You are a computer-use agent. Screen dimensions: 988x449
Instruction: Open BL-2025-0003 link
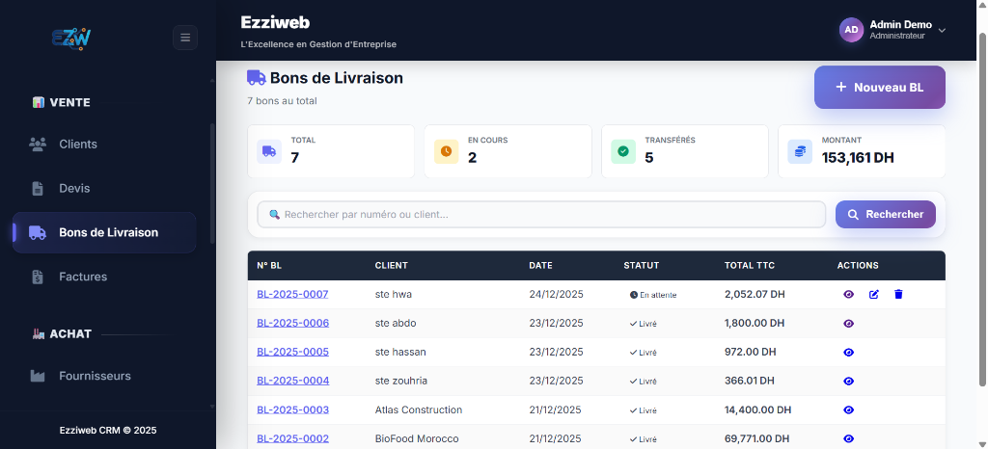292,410
